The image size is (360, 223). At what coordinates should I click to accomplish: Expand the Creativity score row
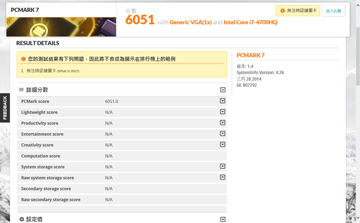click(223, 144)
